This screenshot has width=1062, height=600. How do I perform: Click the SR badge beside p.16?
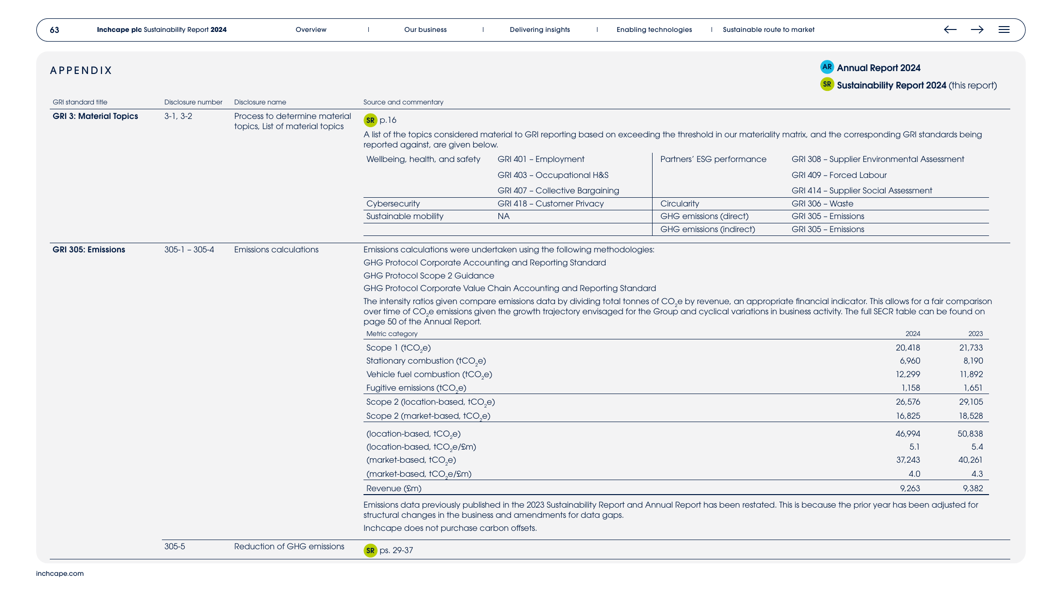click(370, 120)
